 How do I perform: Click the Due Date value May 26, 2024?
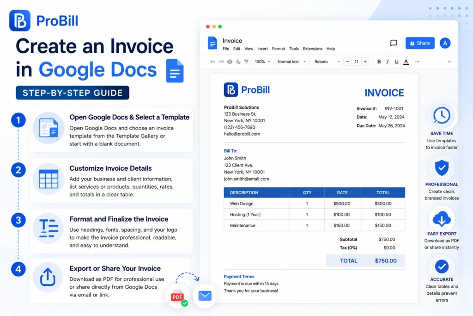click(x=392, y=126)
